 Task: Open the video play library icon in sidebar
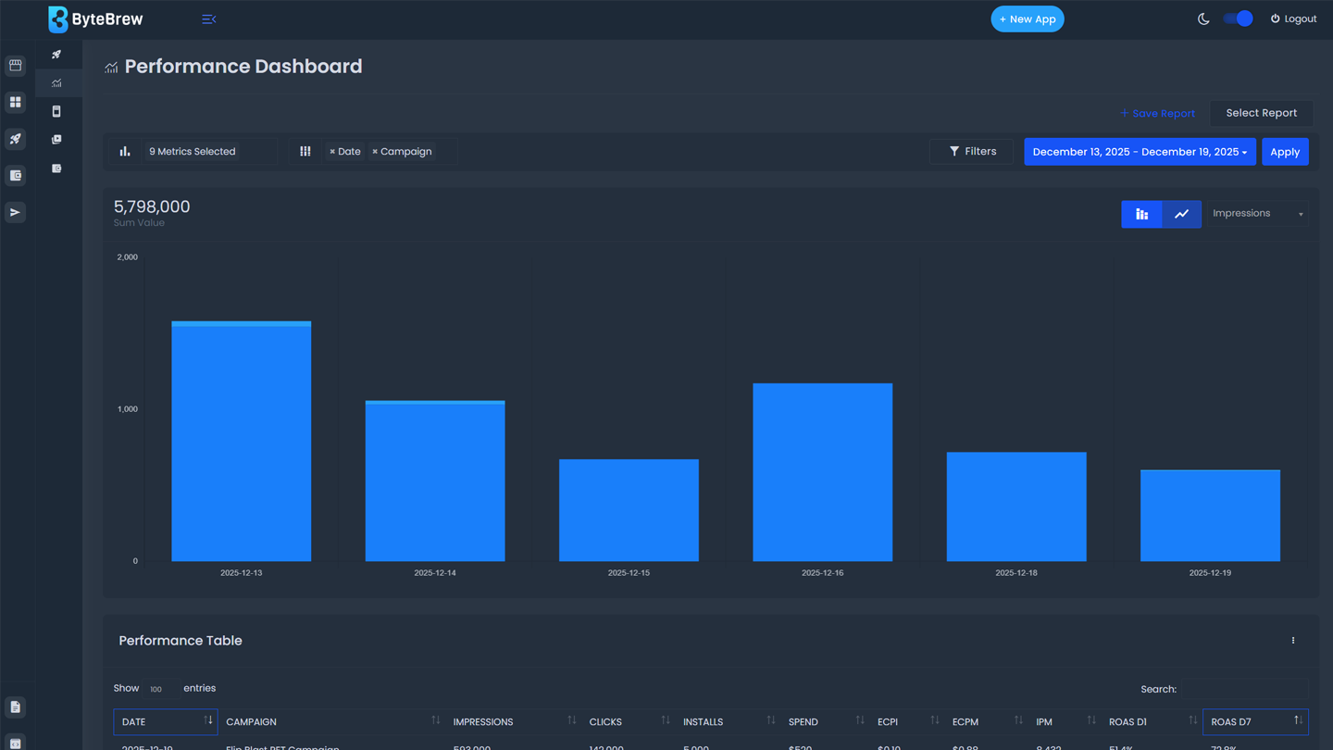coord(56,140)
